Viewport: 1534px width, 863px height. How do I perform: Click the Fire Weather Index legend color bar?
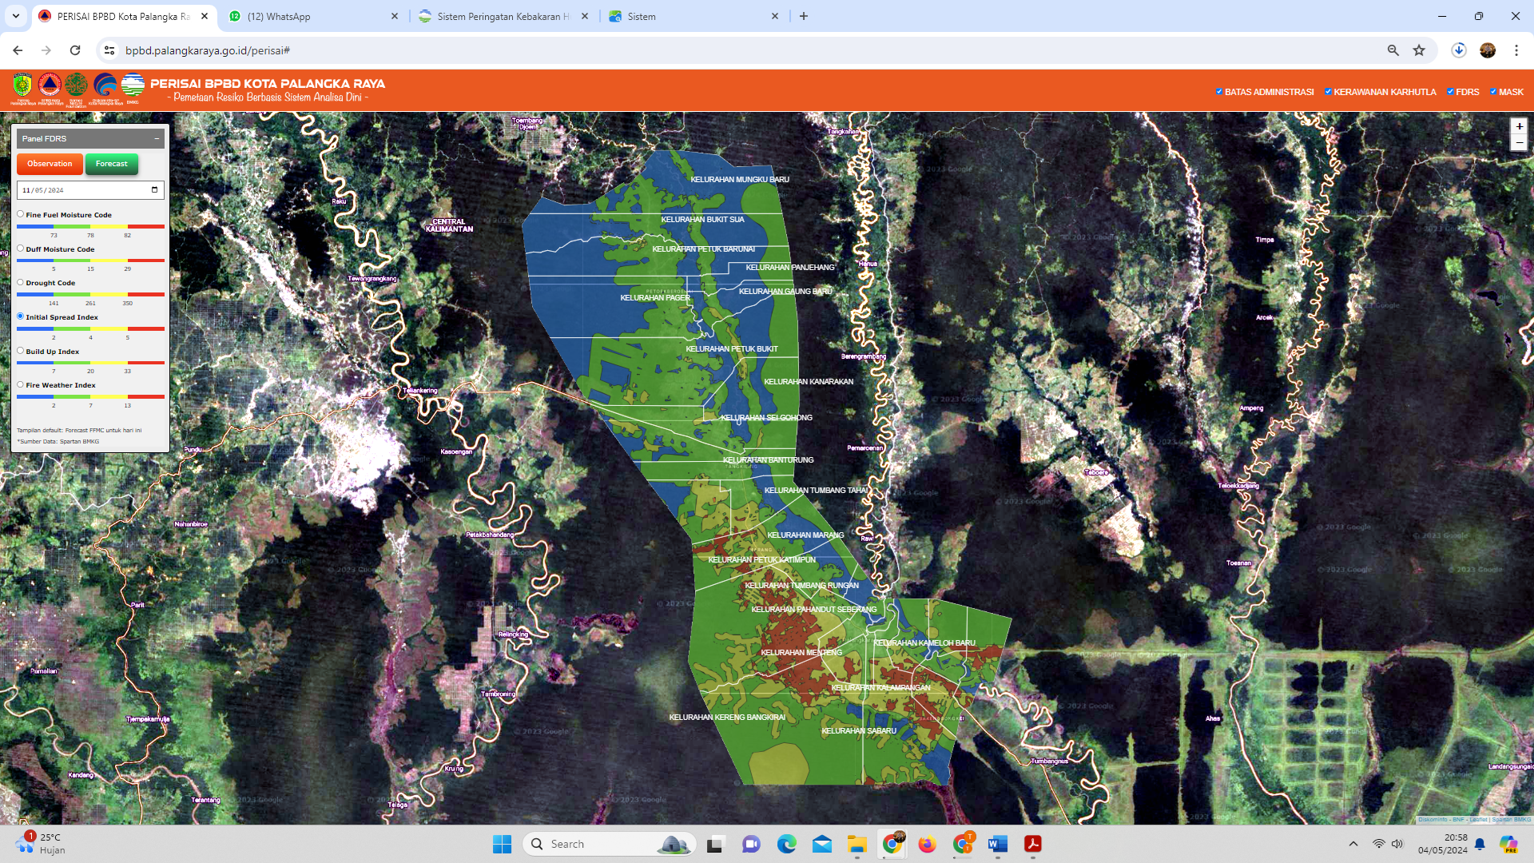click(90, 397)
